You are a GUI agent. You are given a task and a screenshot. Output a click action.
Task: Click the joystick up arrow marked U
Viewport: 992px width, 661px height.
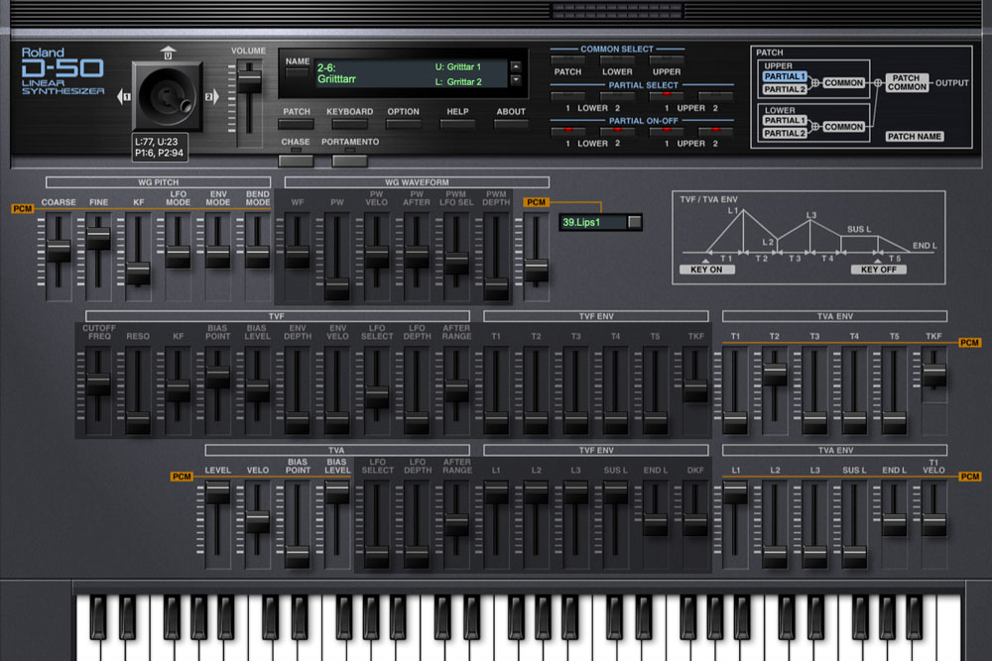pyautogui.click(x=168, y=53)
